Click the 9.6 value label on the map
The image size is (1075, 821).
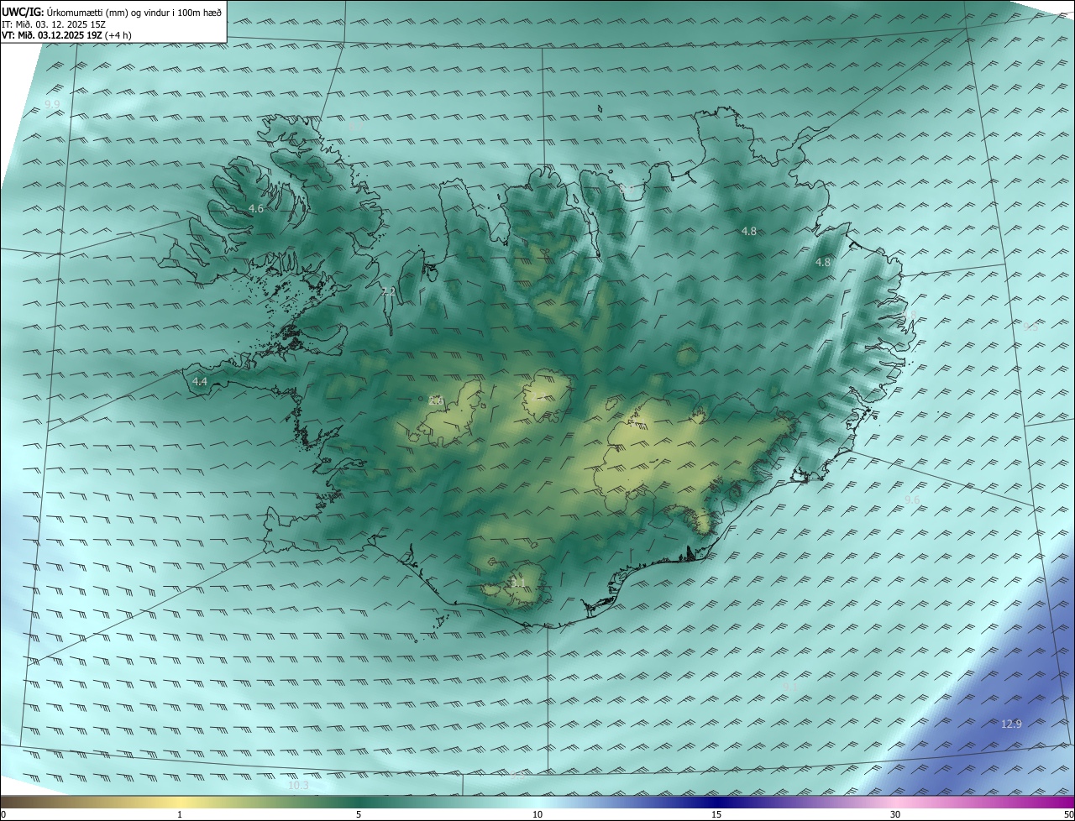point(912,499)
